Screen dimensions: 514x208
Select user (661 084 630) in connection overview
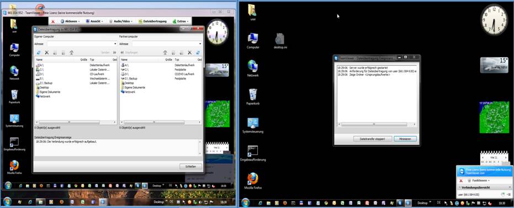point(469,195)
